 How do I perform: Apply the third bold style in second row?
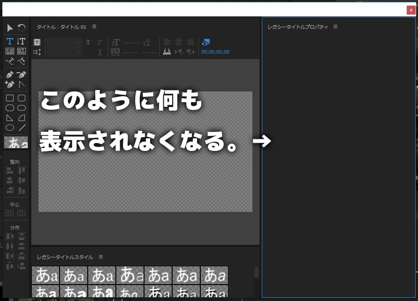point(102,291)
